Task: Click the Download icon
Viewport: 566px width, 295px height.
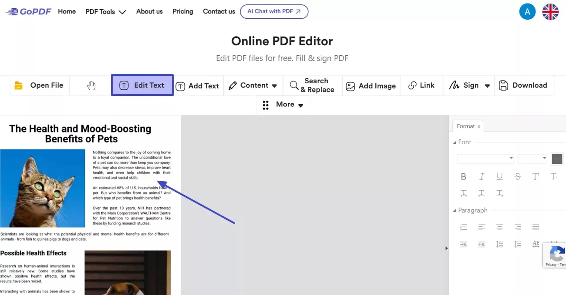Action: [x=503, y=85]
